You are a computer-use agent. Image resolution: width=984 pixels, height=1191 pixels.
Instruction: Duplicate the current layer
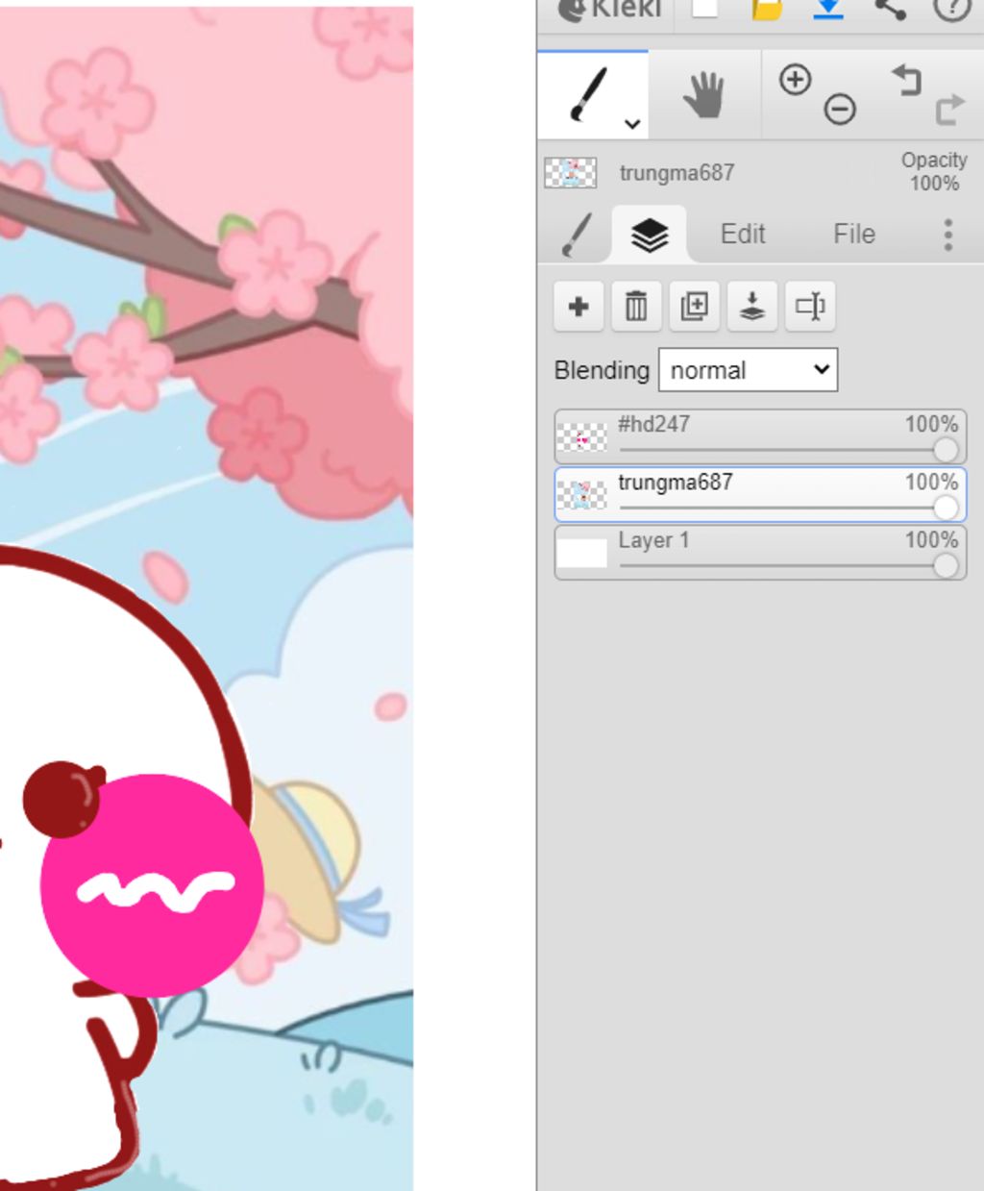tap(694, 307)
